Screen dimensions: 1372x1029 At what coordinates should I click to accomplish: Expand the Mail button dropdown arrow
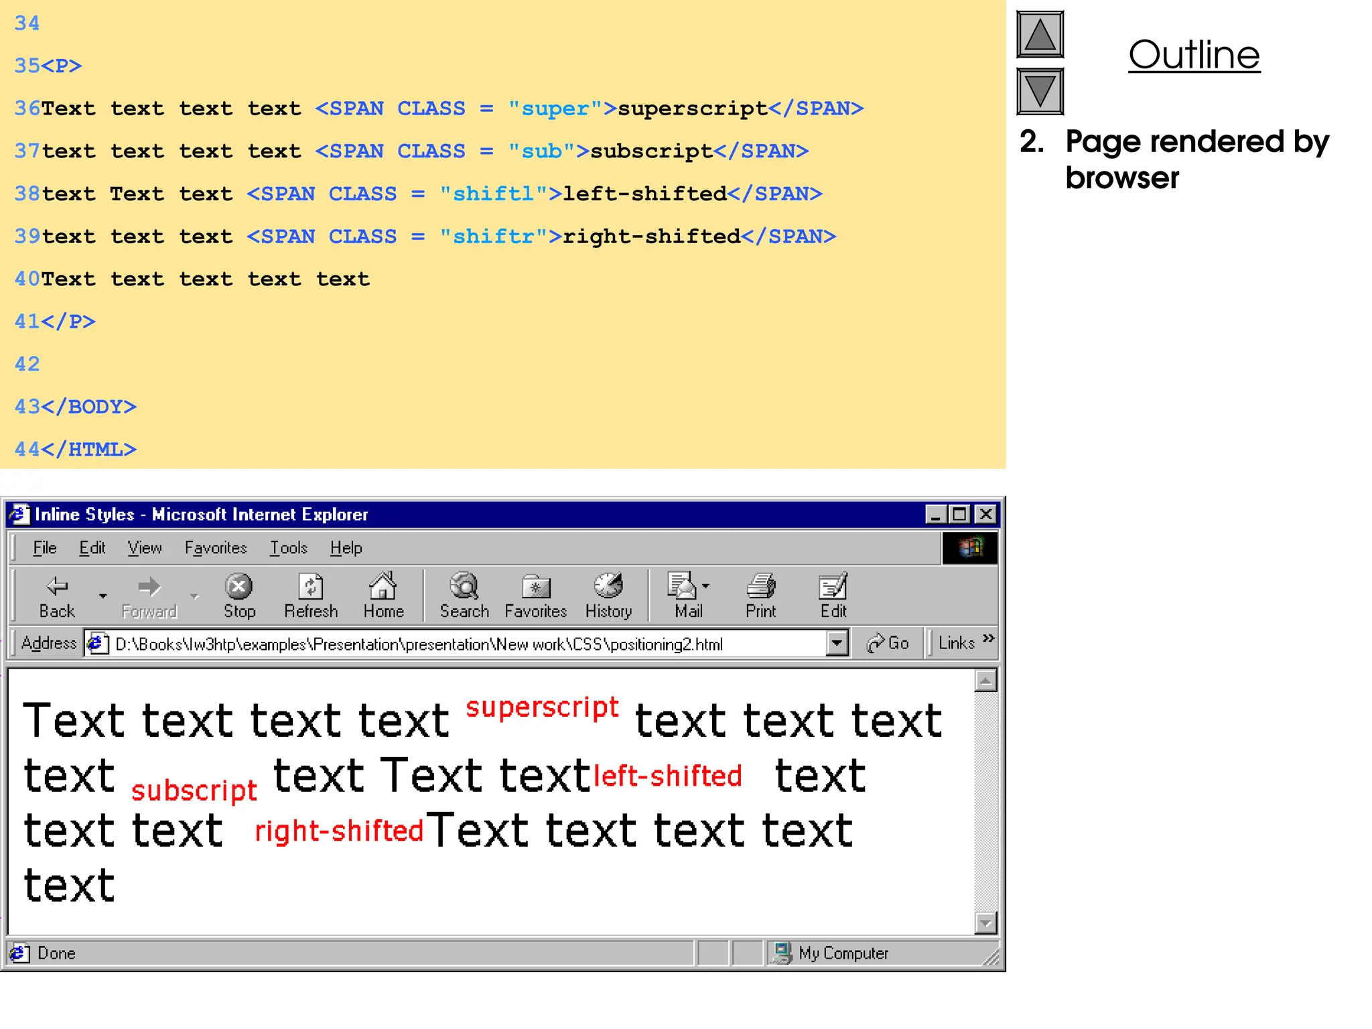pos(705,586)
